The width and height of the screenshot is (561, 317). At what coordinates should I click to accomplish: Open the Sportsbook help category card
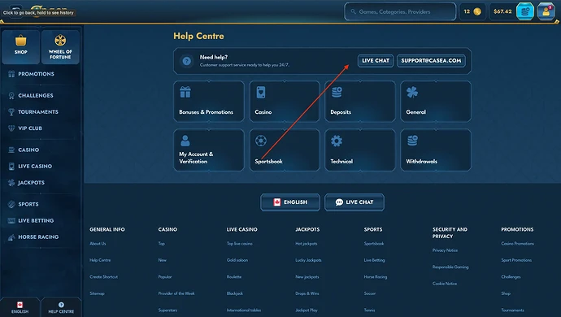point(285,150)
